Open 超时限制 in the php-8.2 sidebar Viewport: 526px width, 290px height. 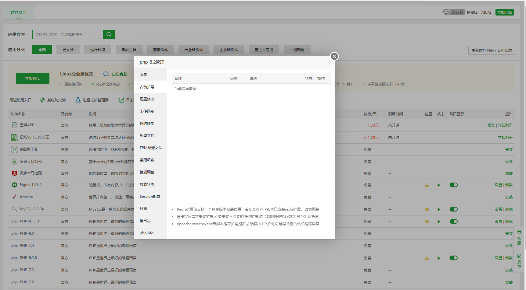click(150, 123)
